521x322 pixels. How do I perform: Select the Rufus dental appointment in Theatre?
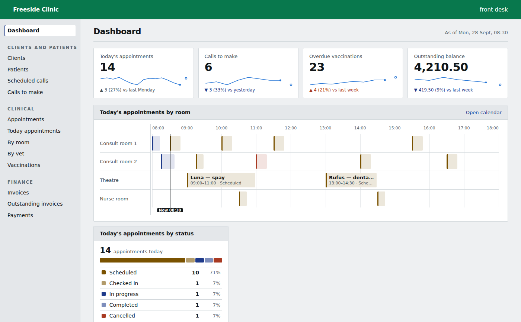(x=351, y=180)
